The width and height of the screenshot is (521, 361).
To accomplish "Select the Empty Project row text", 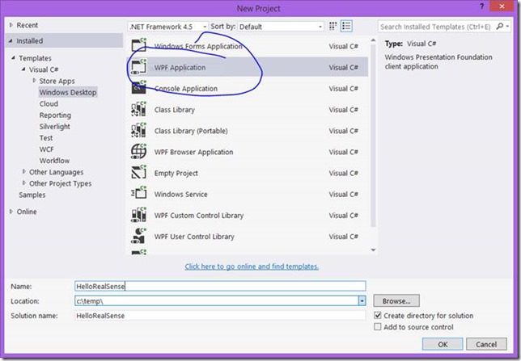I will tap(176, 173).
